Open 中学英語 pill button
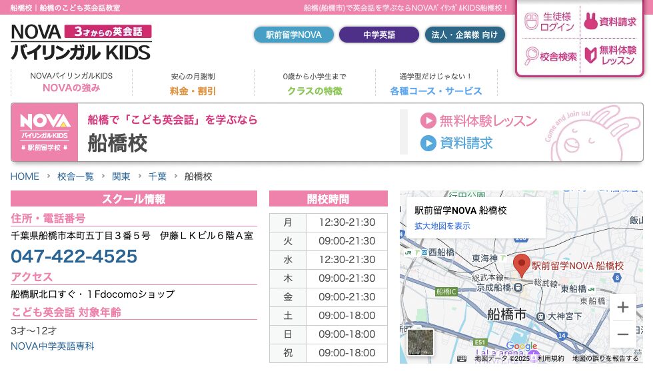 [379, 35]
